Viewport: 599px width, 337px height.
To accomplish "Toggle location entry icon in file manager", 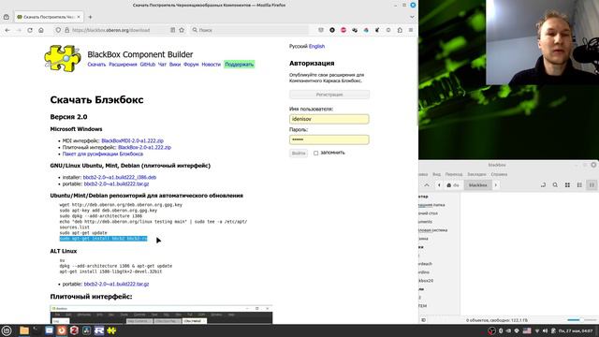I will (543, 185).
